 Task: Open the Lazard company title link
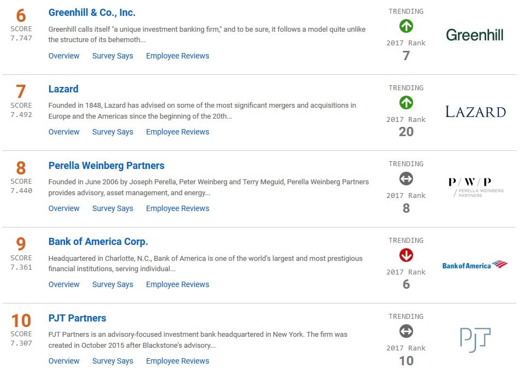[63, 89]
